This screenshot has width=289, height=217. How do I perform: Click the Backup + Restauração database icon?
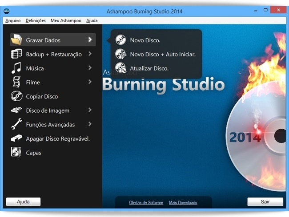(x=16, y=54)
